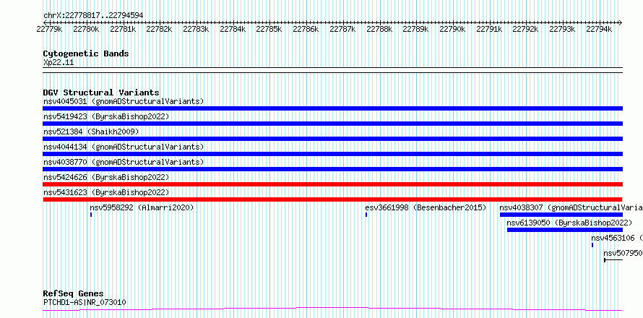Open the nsv5419423 ByrskaBishop2022 variant label
Image resolution: width=643 pixels, height=318 pixels.
click(106, 116)
